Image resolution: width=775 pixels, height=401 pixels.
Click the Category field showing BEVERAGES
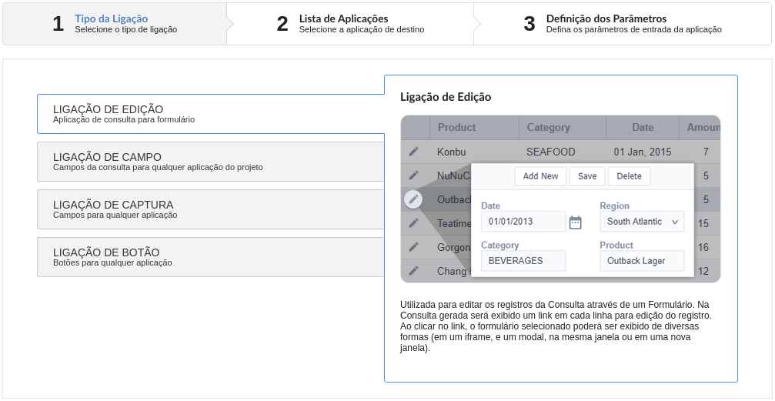click(523, 261)
